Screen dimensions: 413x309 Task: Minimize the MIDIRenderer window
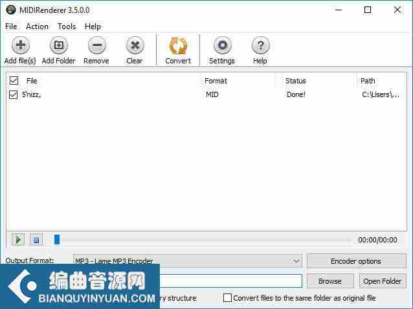pos(339,10)
